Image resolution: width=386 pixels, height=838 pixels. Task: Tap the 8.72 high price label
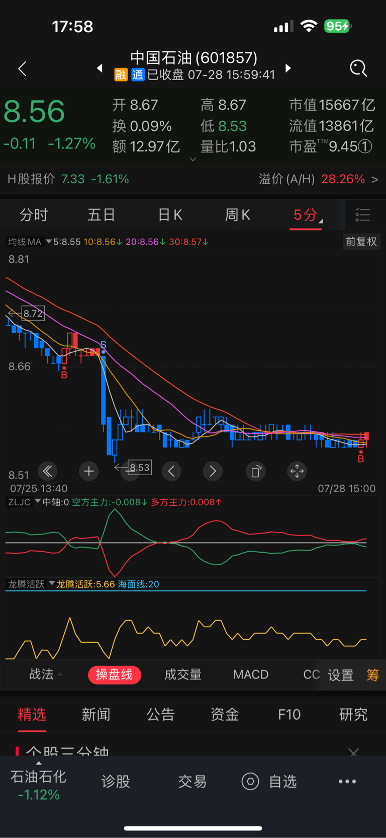coord(33,314)
